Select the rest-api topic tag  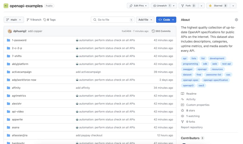(226, 64)
